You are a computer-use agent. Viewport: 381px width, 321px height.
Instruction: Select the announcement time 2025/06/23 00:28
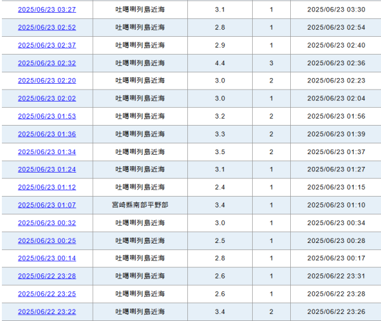point(336,240)
